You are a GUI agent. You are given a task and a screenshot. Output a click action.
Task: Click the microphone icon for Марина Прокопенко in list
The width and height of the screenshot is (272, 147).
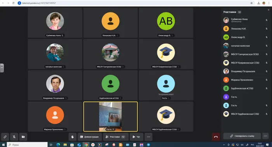267,80
